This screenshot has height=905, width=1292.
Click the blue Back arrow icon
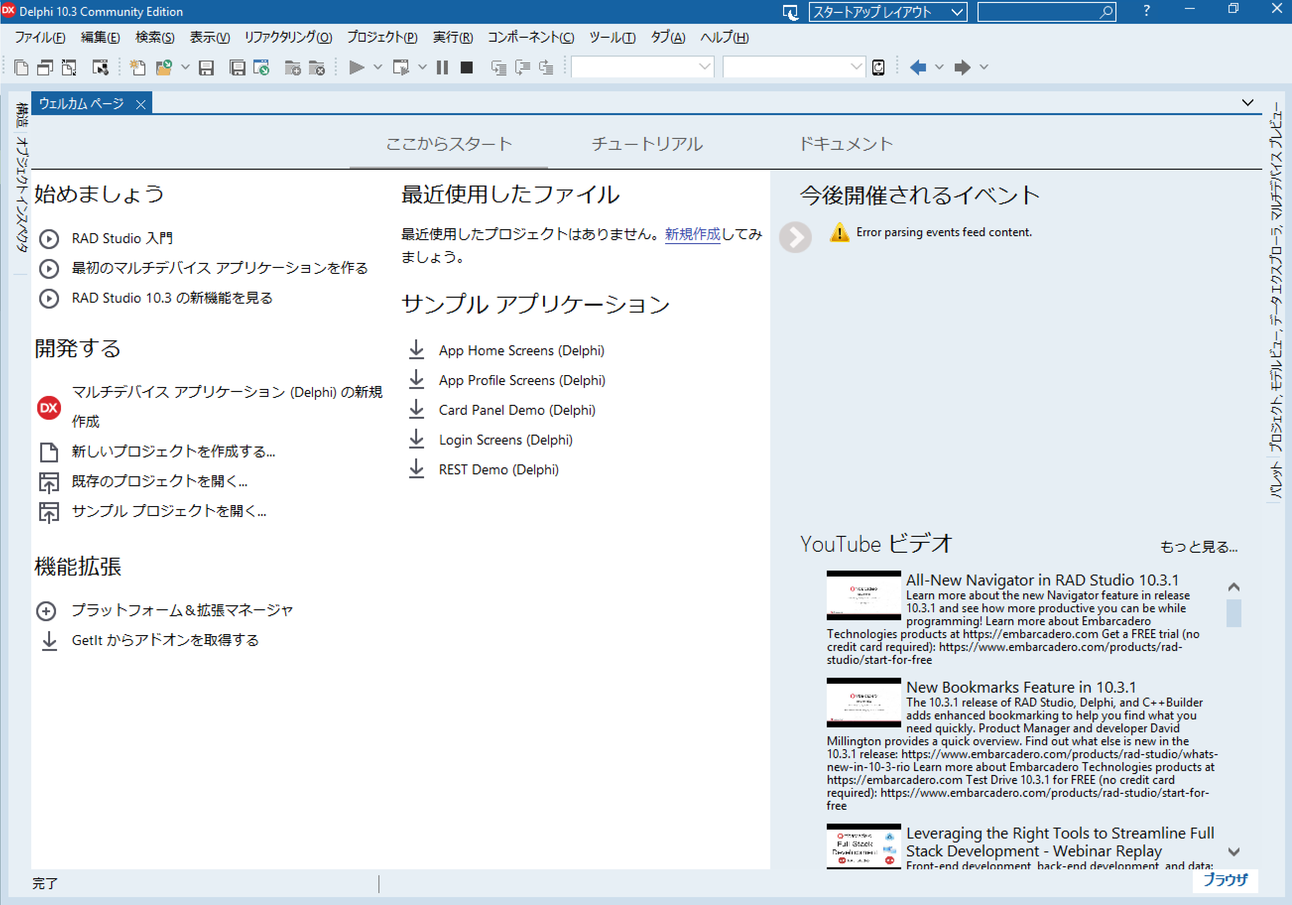[918, 67]
